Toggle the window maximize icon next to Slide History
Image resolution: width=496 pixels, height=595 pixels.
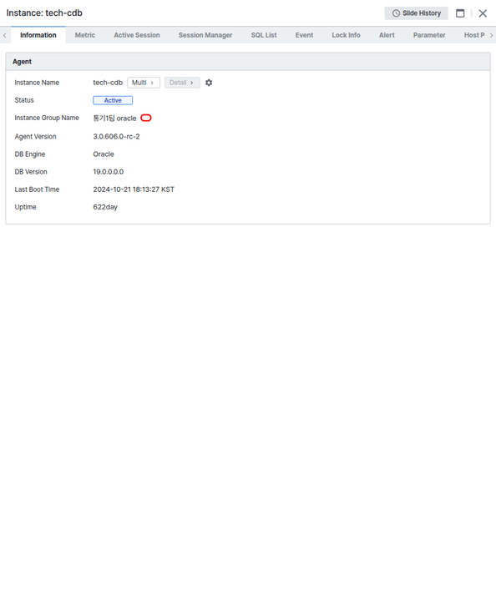coord(460,13)
